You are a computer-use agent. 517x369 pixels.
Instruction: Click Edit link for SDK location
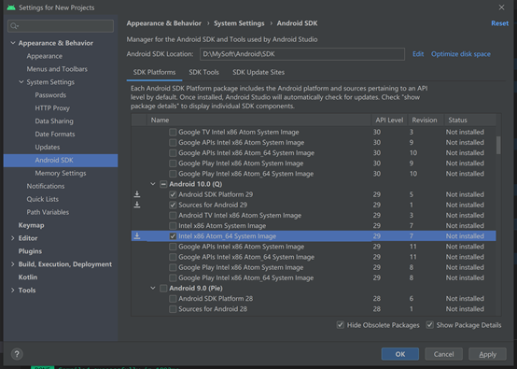point(418,54)
